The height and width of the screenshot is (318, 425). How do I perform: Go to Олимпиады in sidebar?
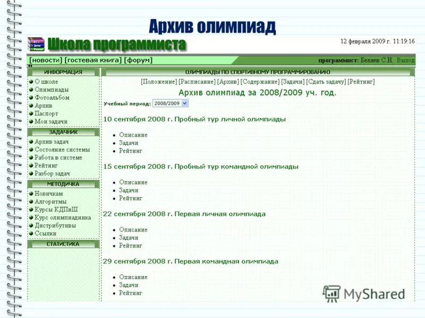tap(52, 90)
